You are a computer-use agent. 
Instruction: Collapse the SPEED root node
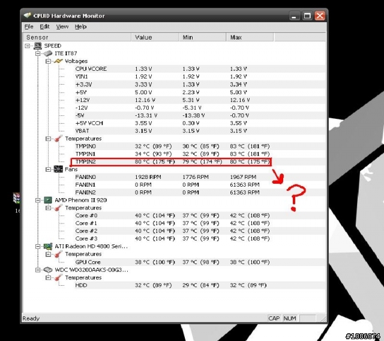point(28,46)
